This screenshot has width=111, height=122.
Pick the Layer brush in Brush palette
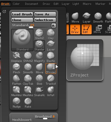[51, 46]
